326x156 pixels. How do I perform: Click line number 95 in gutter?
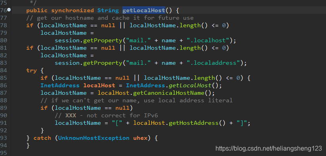pyautogui.click(x=3, y=153)
